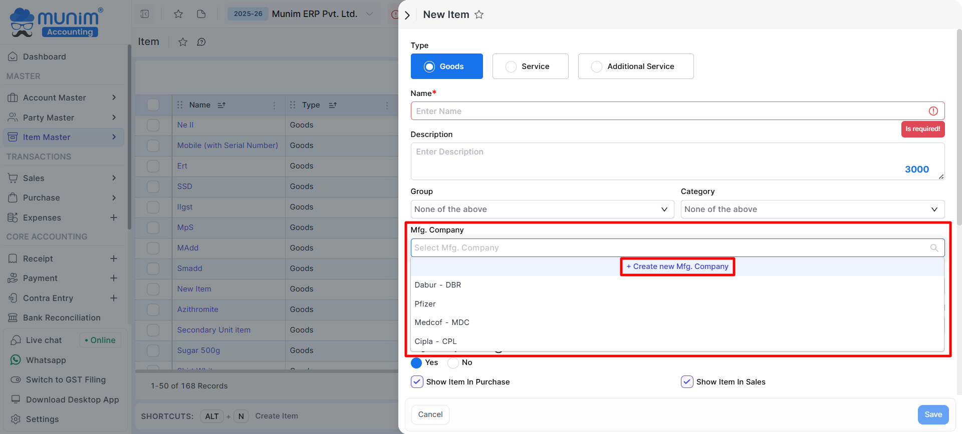
Task: Collapse the New Item panel using the arrow
Action: (407, 15)
